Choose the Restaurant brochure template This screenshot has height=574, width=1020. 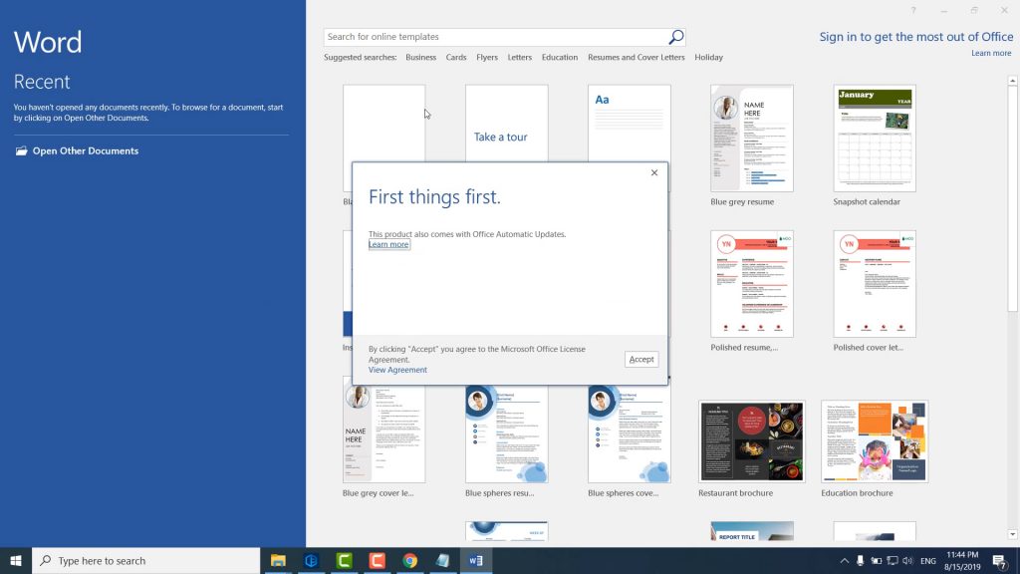[x=752, y=441]
